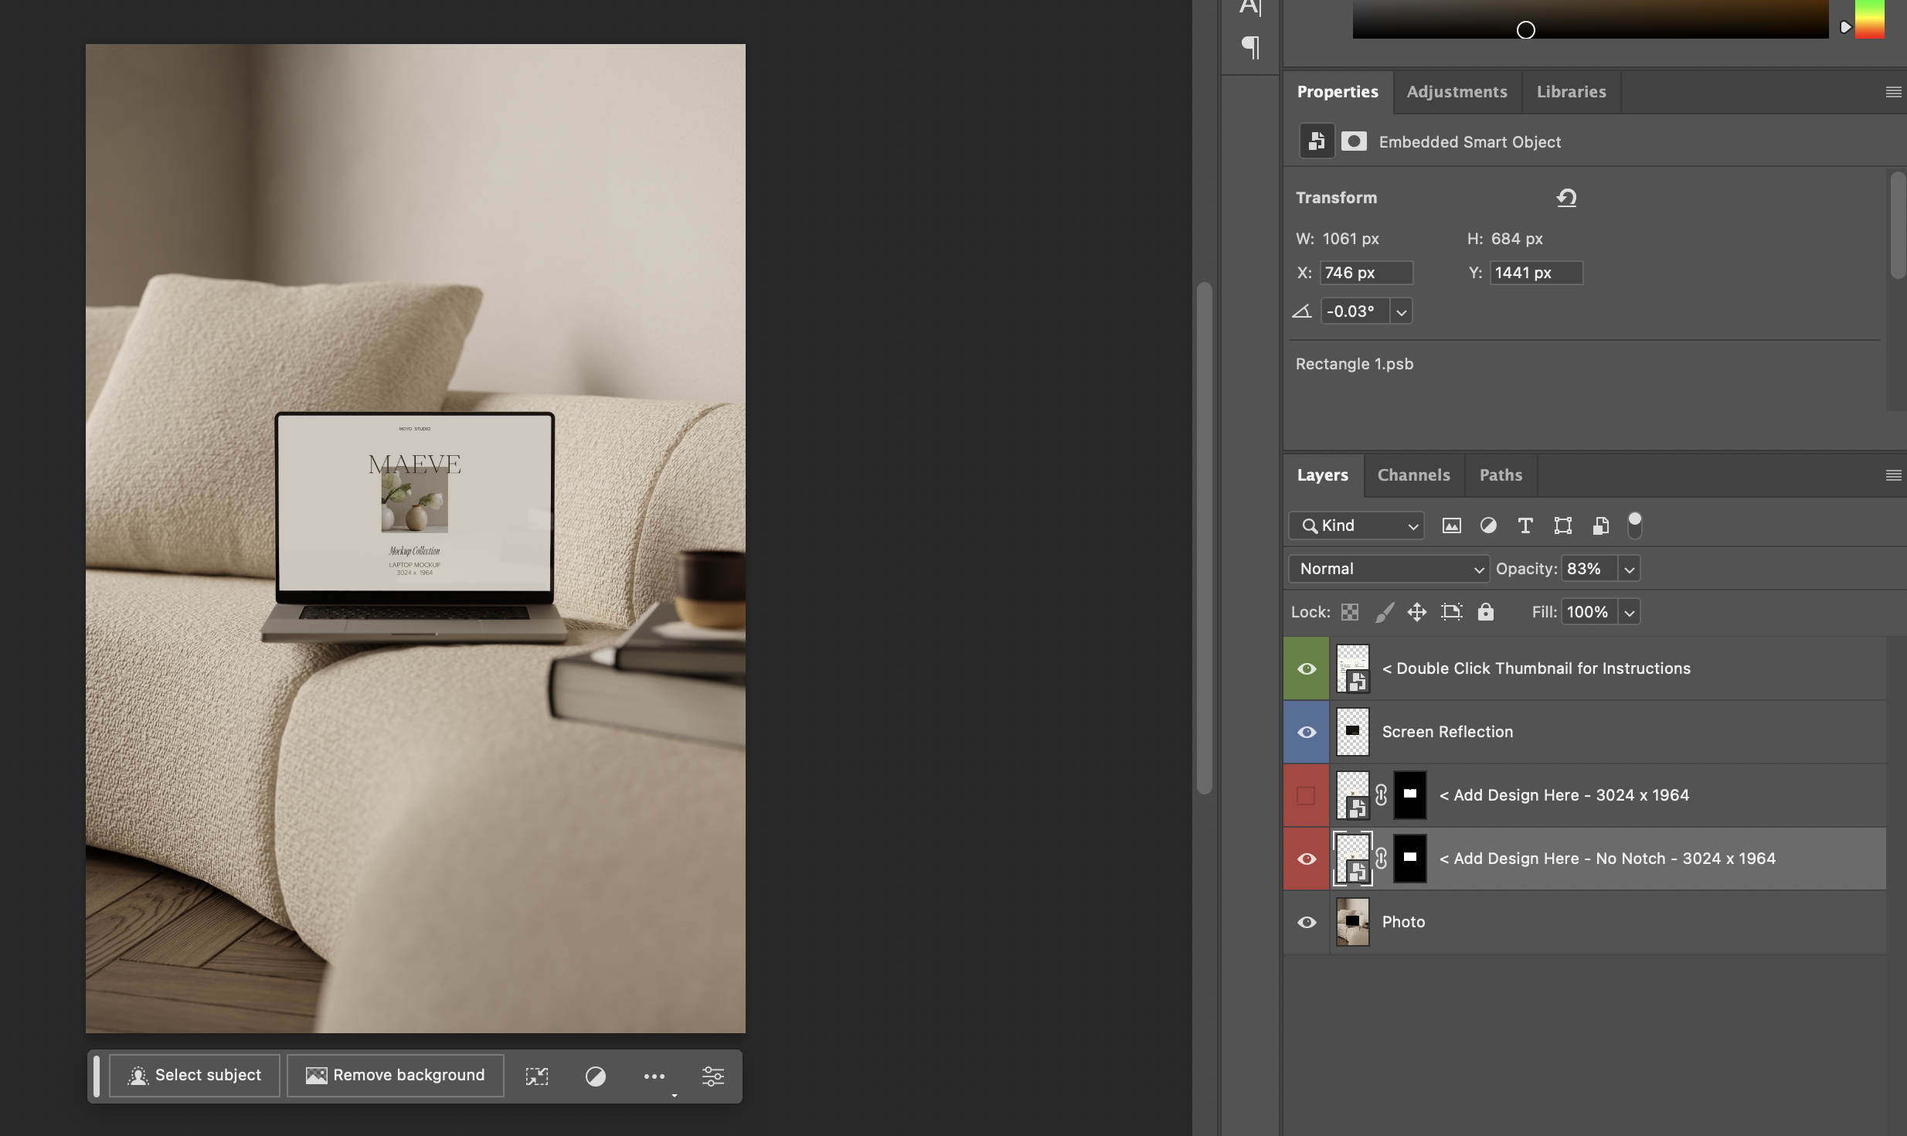This screenshot has width=1907, height=1136.
Task: Click the color picker gradient field
Action: 1590,19
